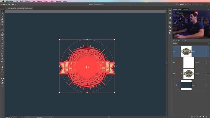Viewport: 210px width, 118px height.
Task: Click Create New Layer icon in Layers panel
Action: pos(203,117)
